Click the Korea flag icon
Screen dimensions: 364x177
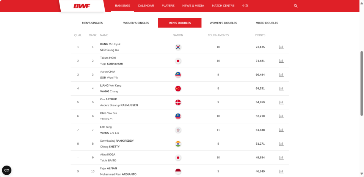[178, 47]
